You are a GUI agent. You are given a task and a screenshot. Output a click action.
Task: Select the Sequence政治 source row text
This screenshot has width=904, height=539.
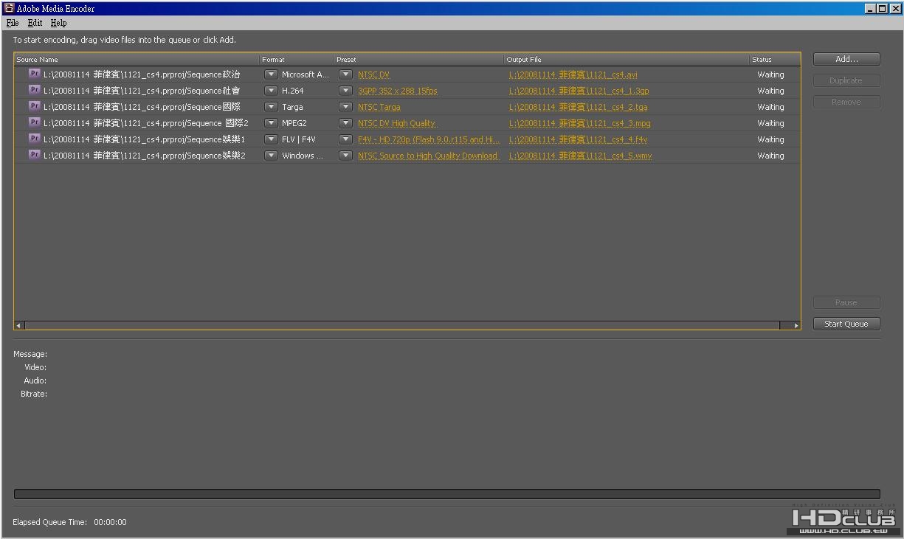tap(142, 74)
